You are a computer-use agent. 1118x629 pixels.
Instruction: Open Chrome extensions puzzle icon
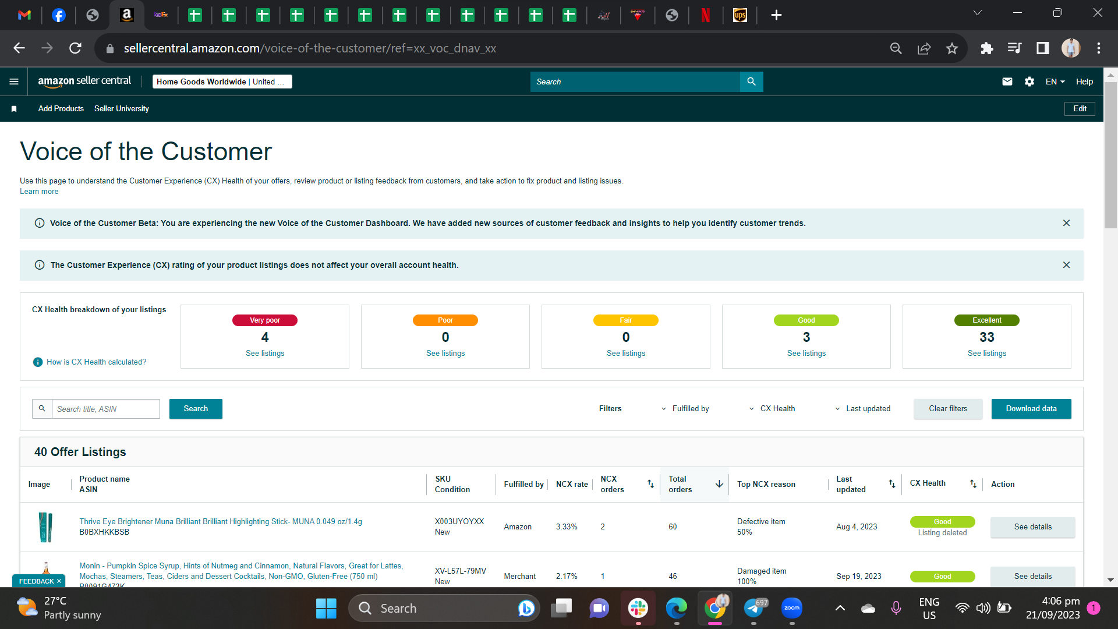[986, 48]
